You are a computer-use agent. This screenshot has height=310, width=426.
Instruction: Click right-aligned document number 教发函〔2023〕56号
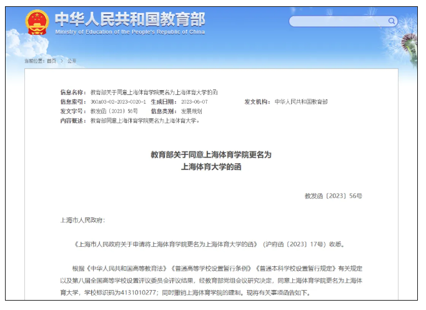(x=334, y=196)
